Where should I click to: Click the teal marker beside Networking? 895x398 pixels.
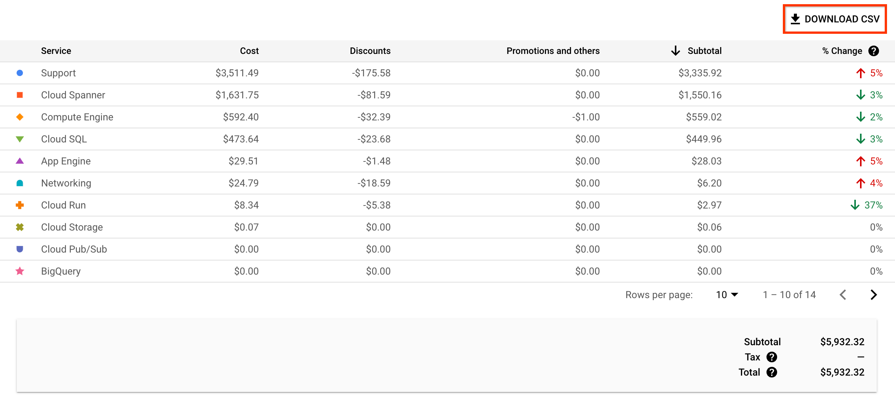tap(20, 183)
